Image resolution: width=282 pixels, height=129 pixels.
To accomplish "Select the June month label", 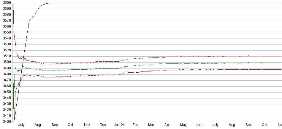I will [x=200, y=125].
